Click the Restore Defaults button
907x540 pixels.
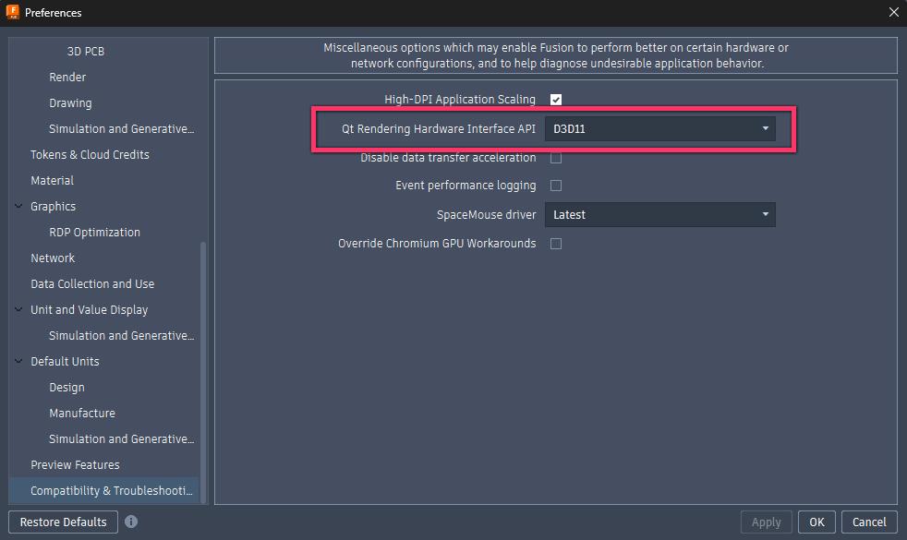coord(62,522)
